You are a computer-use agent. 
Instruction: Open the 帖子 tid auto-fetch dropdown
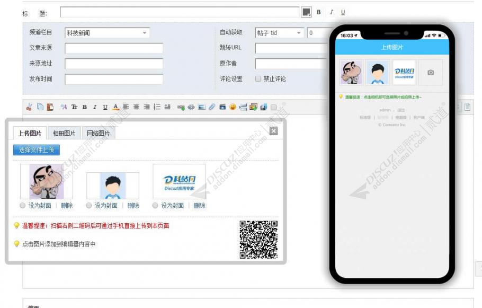click(280, 33)
